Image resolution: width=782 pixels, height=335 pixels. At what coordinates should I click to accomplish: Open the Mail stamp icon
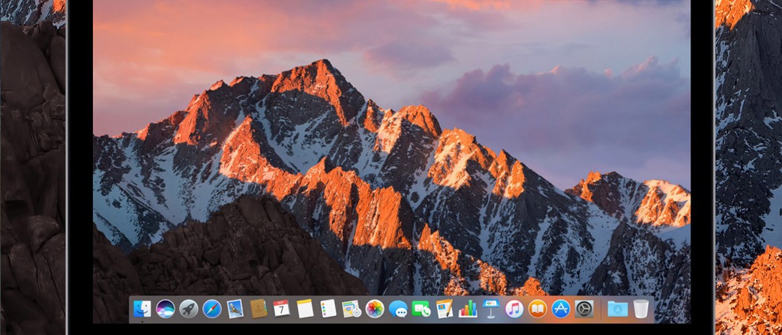coord(235,309)
